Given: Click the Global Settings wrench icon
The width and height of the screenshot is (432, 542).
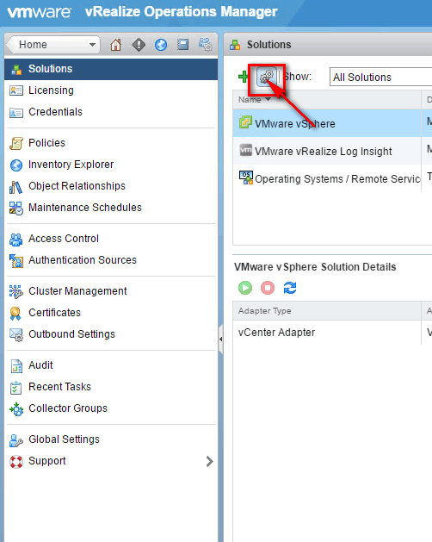Looking at the screenshot, I should coord(15,440).
